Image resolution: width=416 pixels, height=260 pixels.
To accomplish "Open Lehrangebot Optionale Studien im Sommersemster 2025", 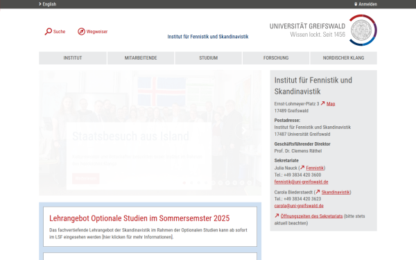I will tap(139, 218).
